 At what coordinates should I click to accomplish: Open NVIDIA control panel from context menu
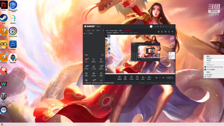[x=214, y=69]
